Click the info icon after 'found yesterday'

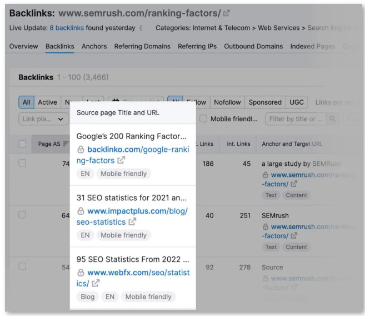tap(141, 28)
